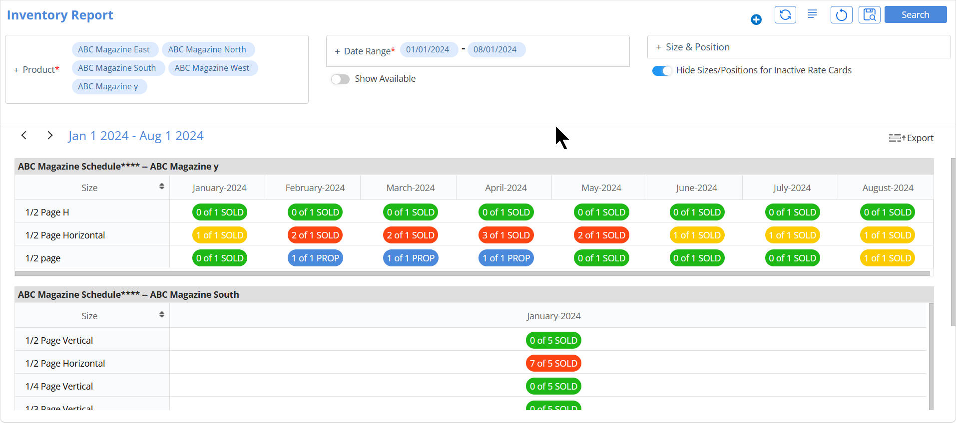The height and width of the screenshot is (424, 957).
Task: Click February-2024 1 of 1 PROP badge
Action: click(315, 258)
